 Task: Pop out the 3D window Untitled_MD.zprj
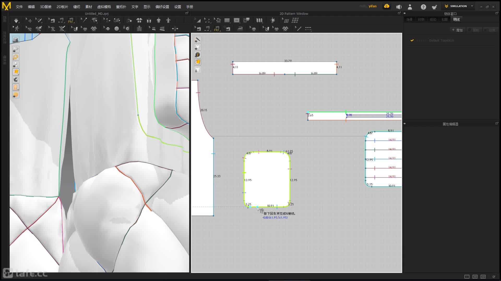(x=187, y=13)
